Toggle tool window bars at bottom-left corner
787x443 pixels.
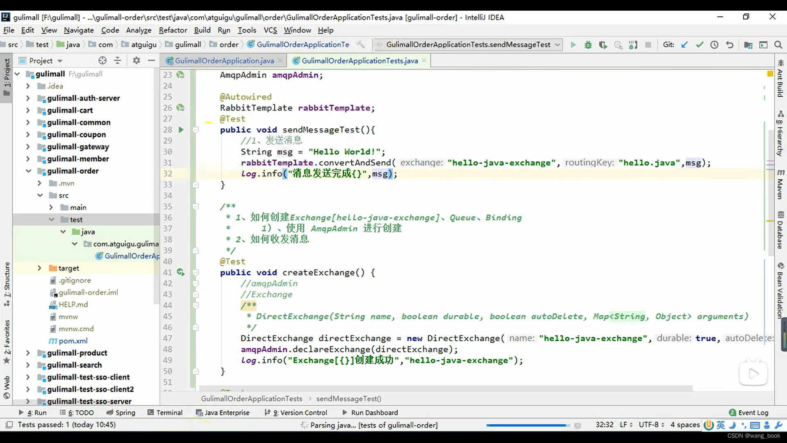(x=9, y=425)
